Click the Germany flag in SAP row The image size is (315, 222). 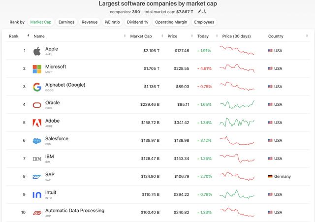(x=270, y=176)
